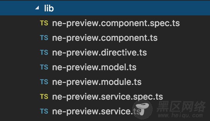The height and width of the screenshot is (121, 210).
Task: Open file name ne-preview.model.ts
Action: pyautogui.click(x=94, y=67)
